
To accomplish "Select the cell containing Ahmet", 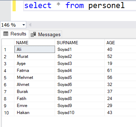I will coord(35,85).
